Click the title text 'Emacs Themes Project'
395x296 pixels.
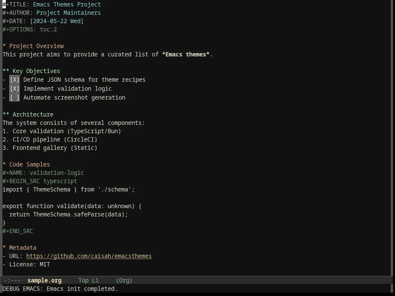tap(67, 5)
